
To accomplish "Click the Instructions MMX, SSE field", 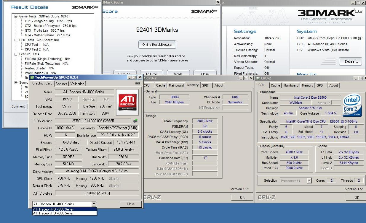I will [x=322, y=137].
